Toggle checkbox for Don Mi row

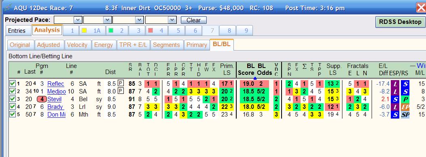[12, 115]
